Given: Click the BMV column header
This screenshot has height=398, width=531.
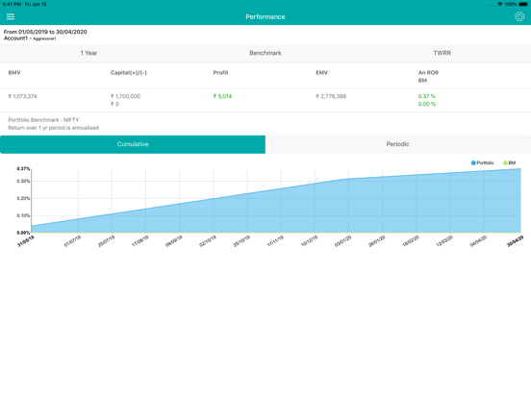Looking at the screenshot, I should coord(14,73).
